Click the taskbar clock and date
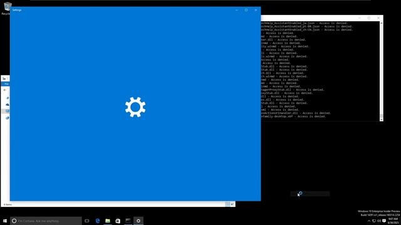 pyautogui.click(x=393, y=221)
